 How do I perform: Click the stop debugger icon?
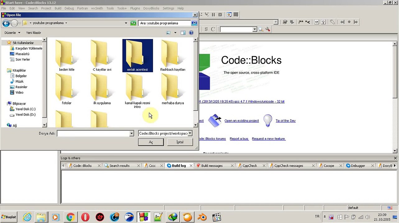click(x=220, y=15)
